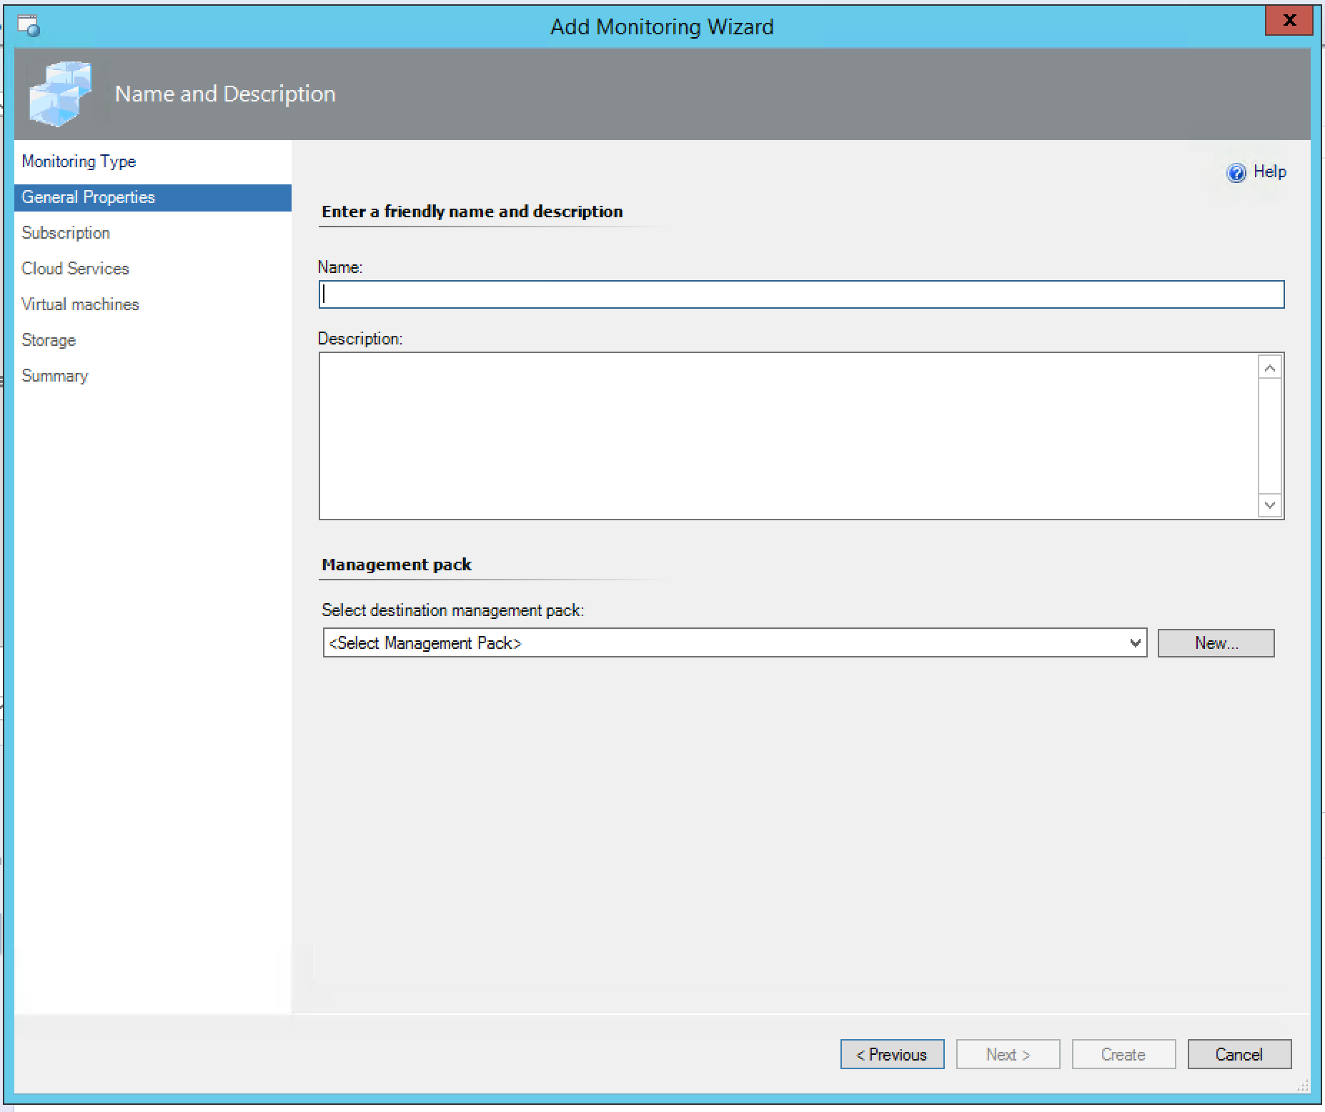Viewport: 1325px width, 1112px height.
Task: Click the Description scrollbar down arrow
Action: pos(1270,505)
